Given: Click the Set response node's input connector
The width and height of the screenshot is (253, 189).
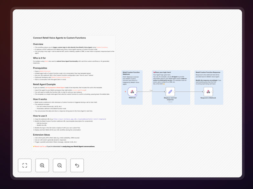Looking at the screenshot, I should 165,92.
